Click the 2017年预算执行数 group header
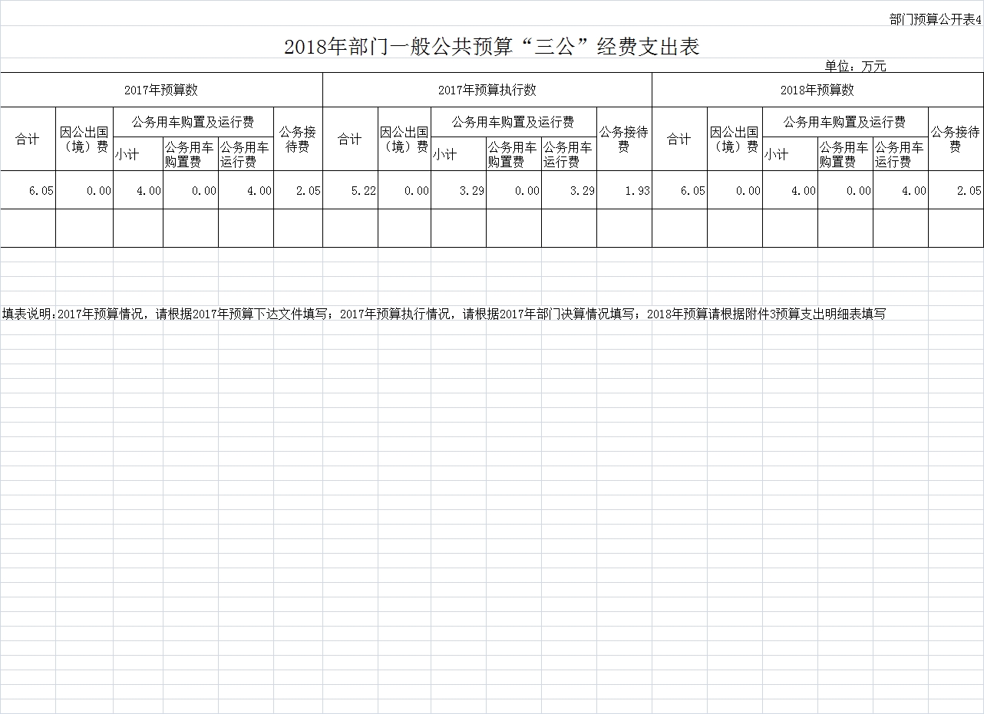Screen dimensions: 984x714 point(487,90)
